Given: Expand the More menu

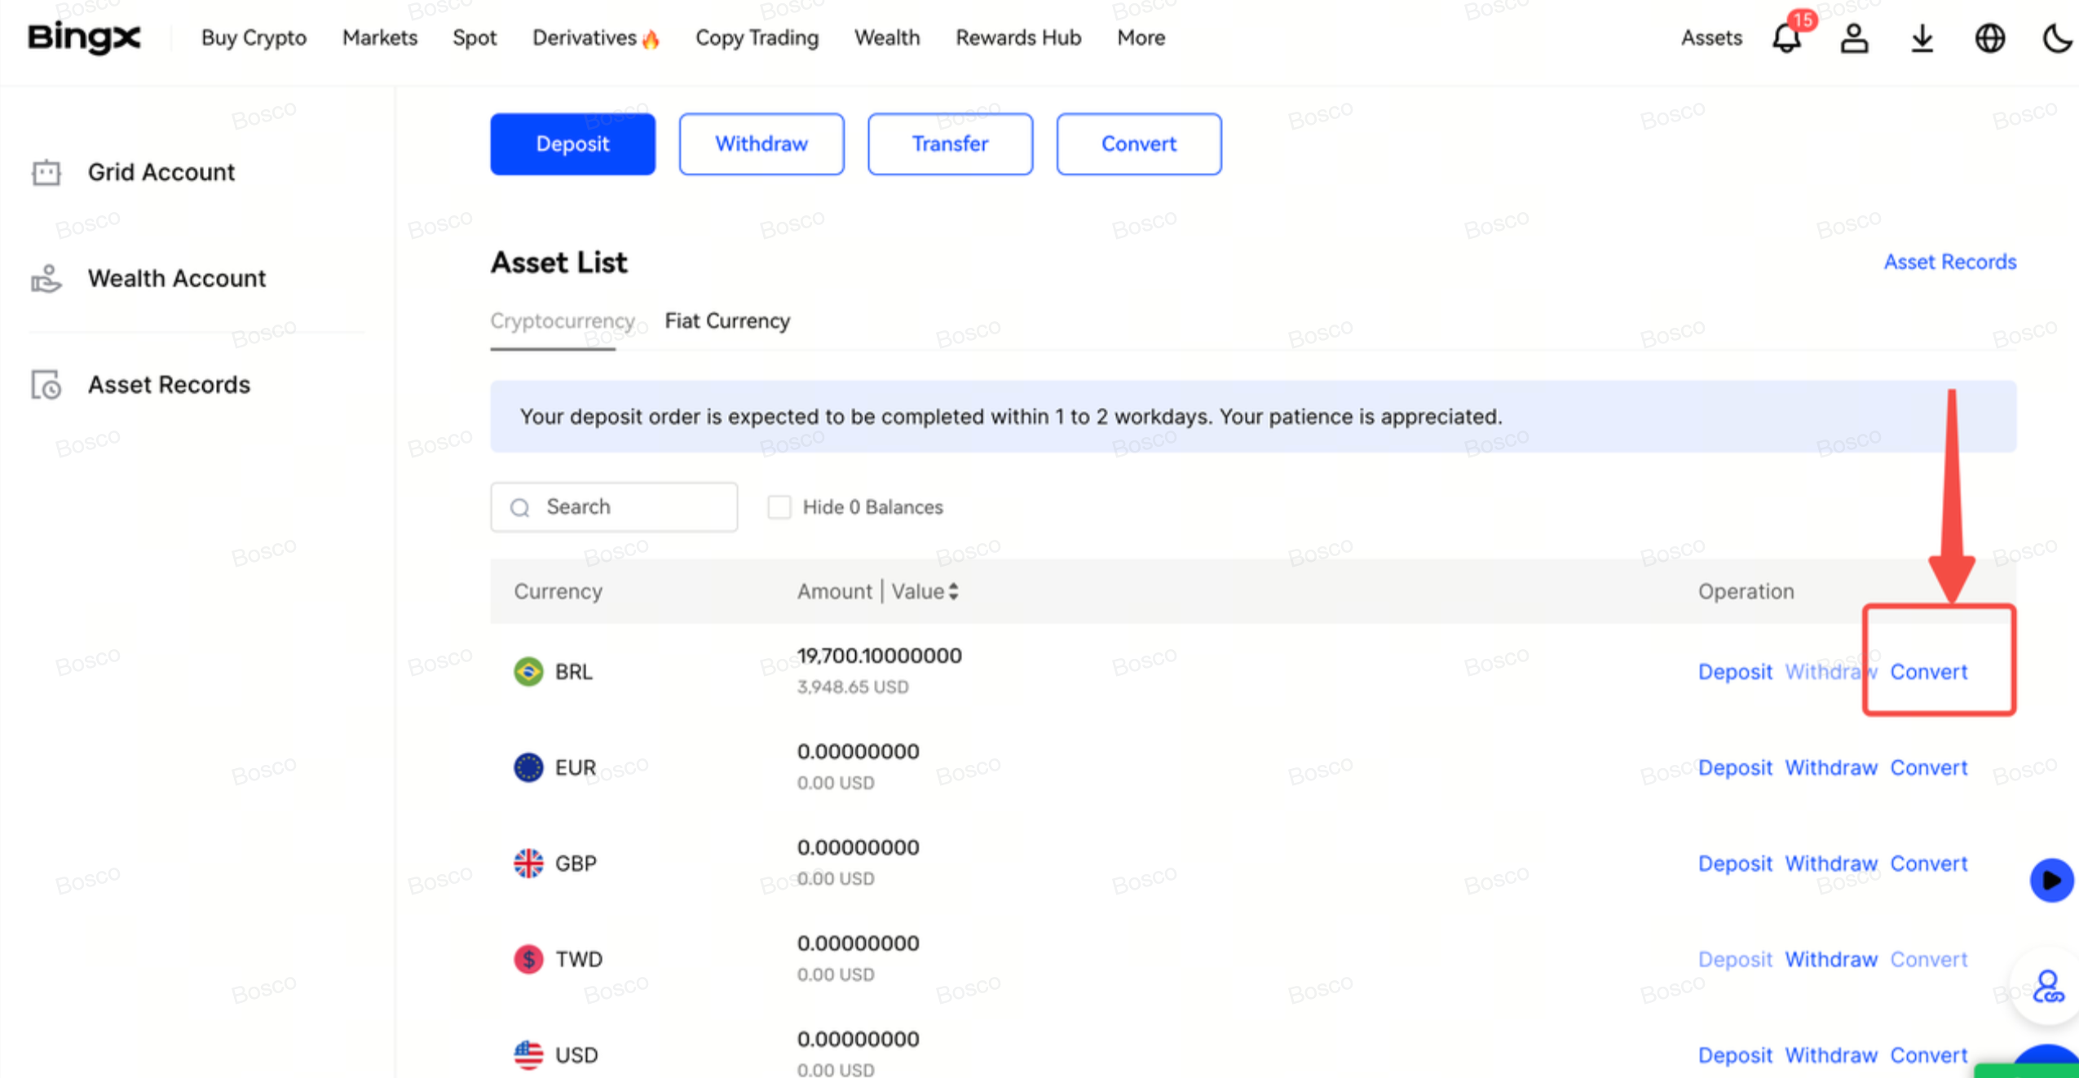Looking at the screenshot, I should (1141, 38).
